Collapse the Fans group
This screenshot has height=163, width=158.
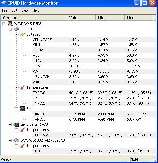tap(16, 109)
